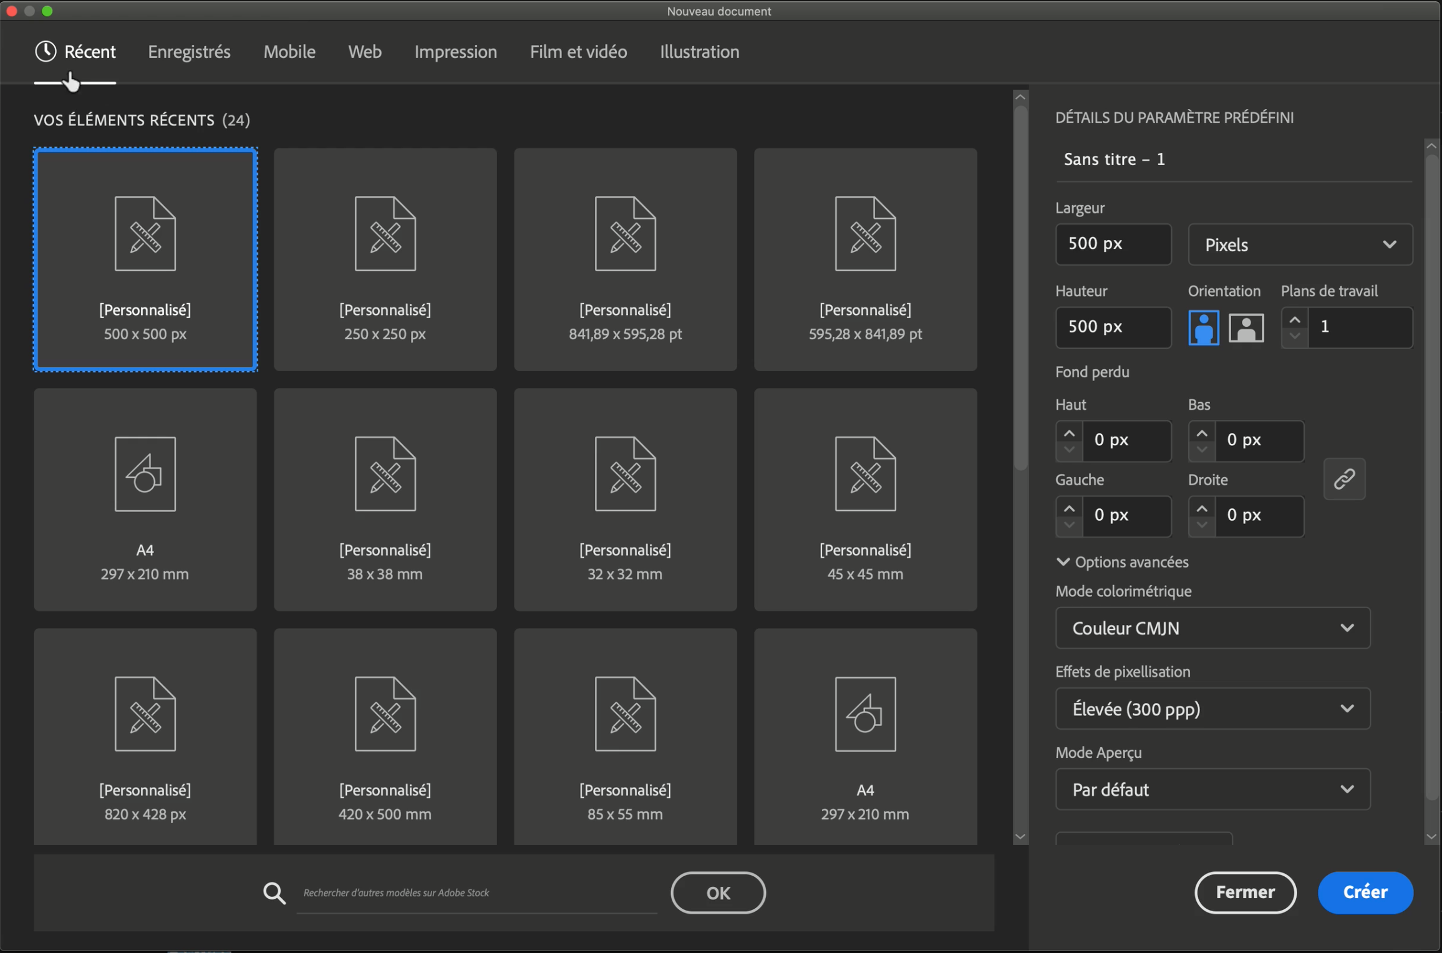The image size is (1442, 953).
Task: Click the Créer button
Action: [x=1365, y=893]
